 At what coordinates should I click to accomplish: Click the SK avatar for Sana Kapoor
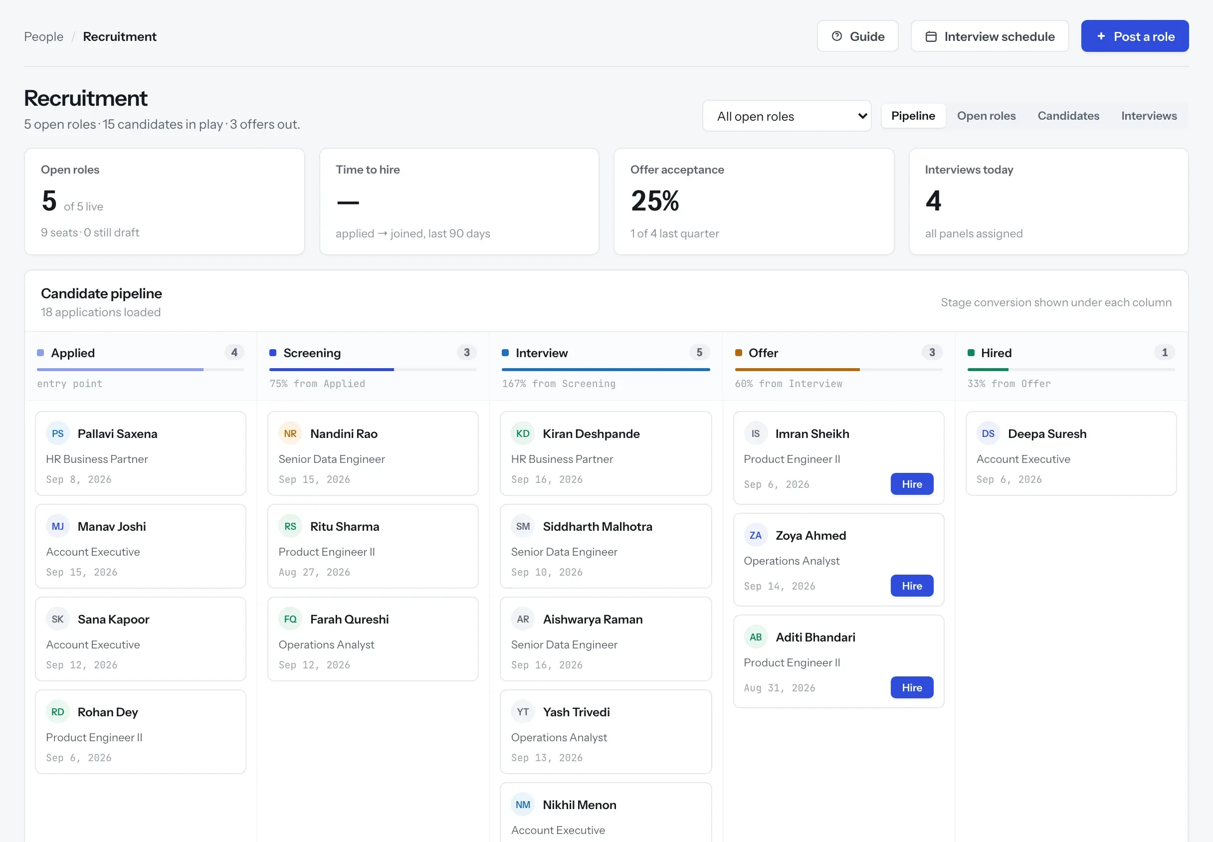57,620
